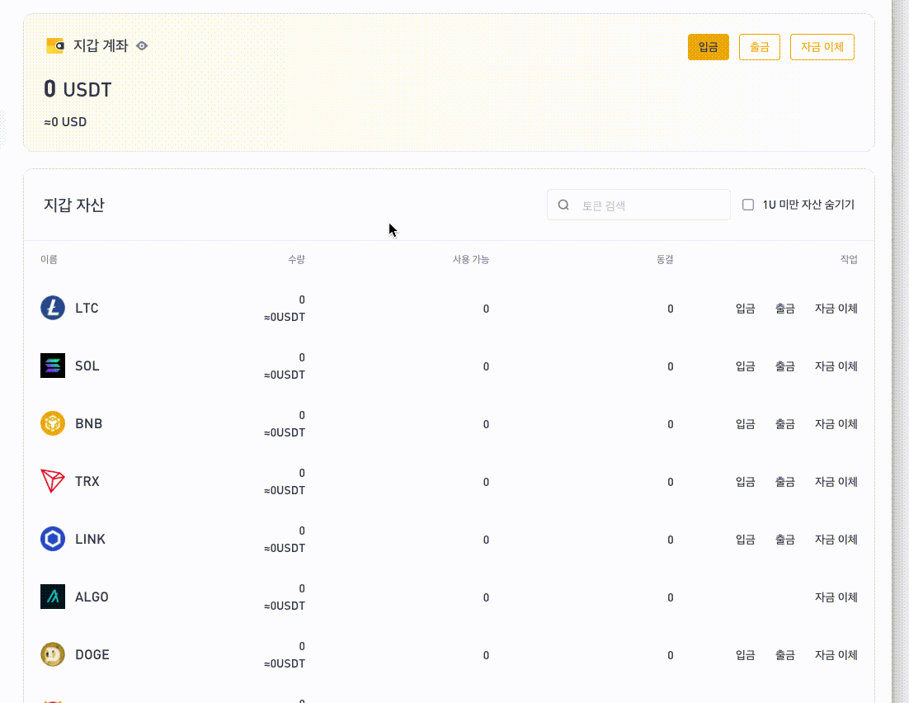Click the search magnifier icon
The width and height of the screenshot is (909, 703).
click(563, 205)
